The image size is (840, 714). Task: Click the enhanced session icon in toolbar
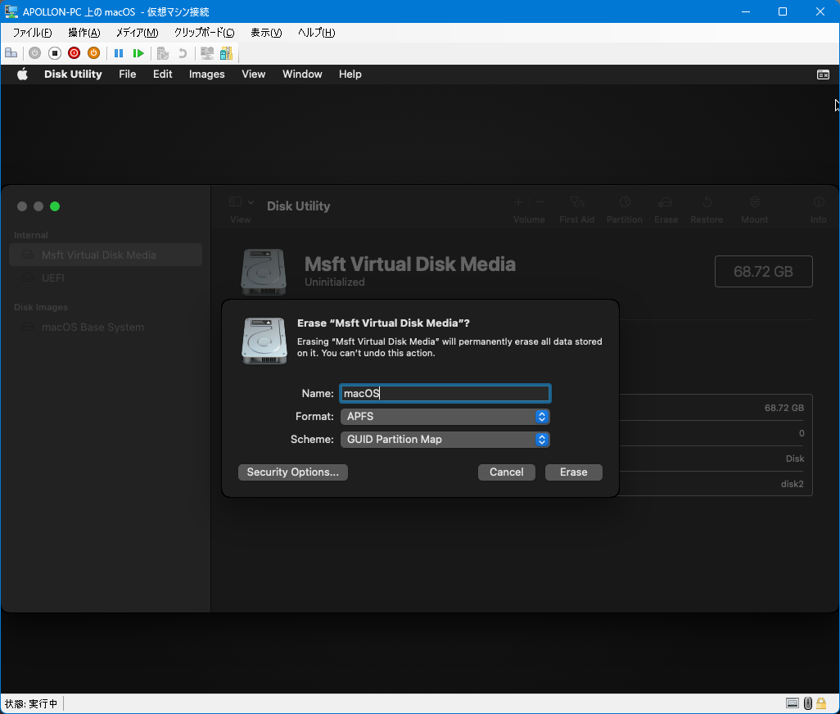point(207,53)
